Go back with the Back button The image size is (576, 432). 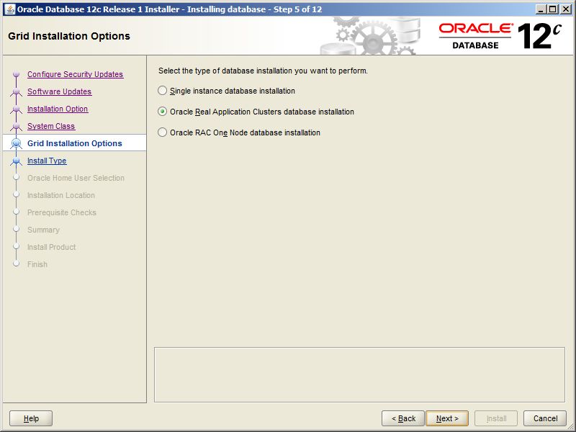[403, 418]
